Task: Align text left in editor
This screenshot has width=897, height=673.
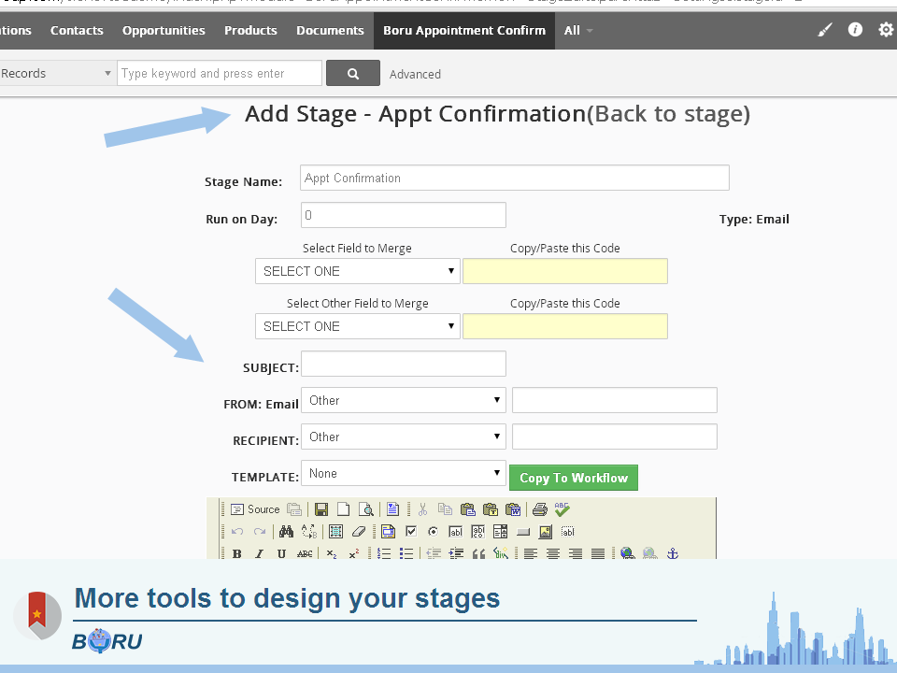Action: pyautogui.click(x=531, y=553)
